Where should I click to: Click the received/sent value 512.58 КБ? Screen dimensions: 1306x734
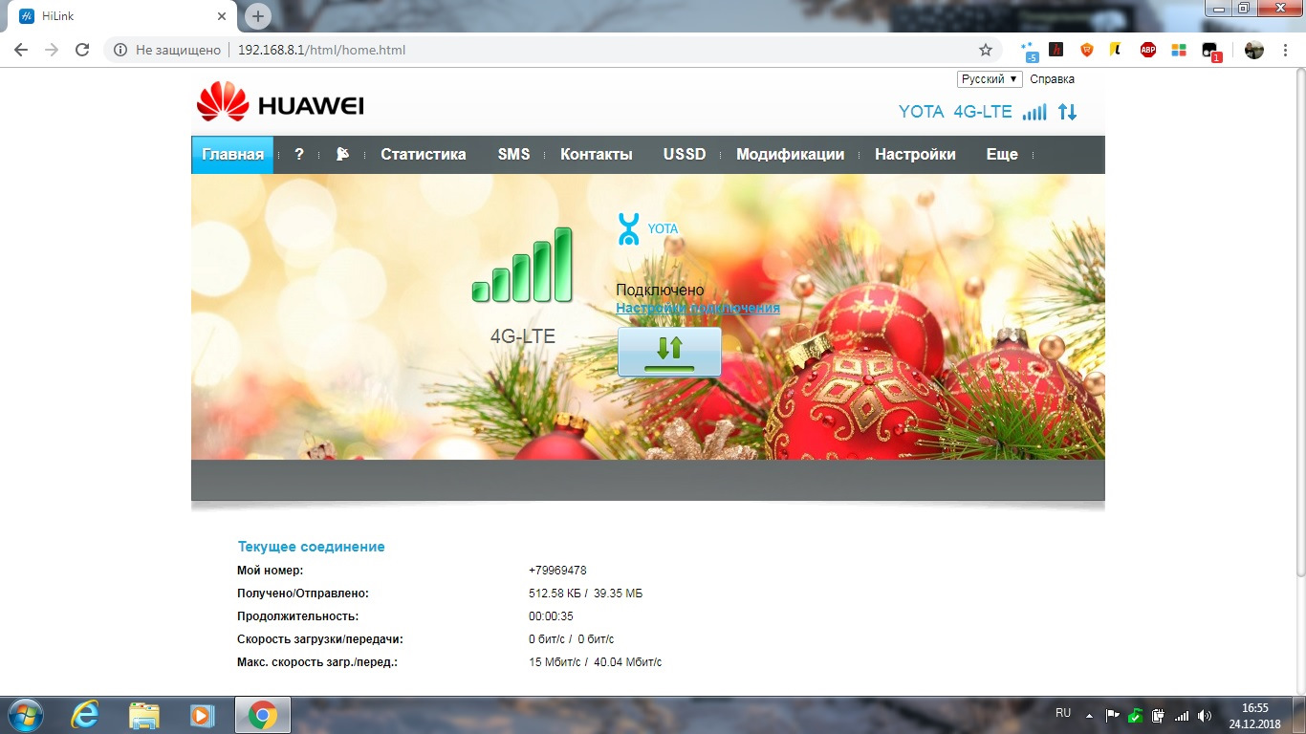pos(555,594)
